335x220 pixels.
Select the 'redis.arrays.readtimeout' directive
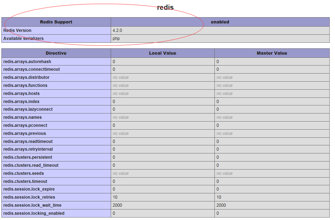coord(28,142)
